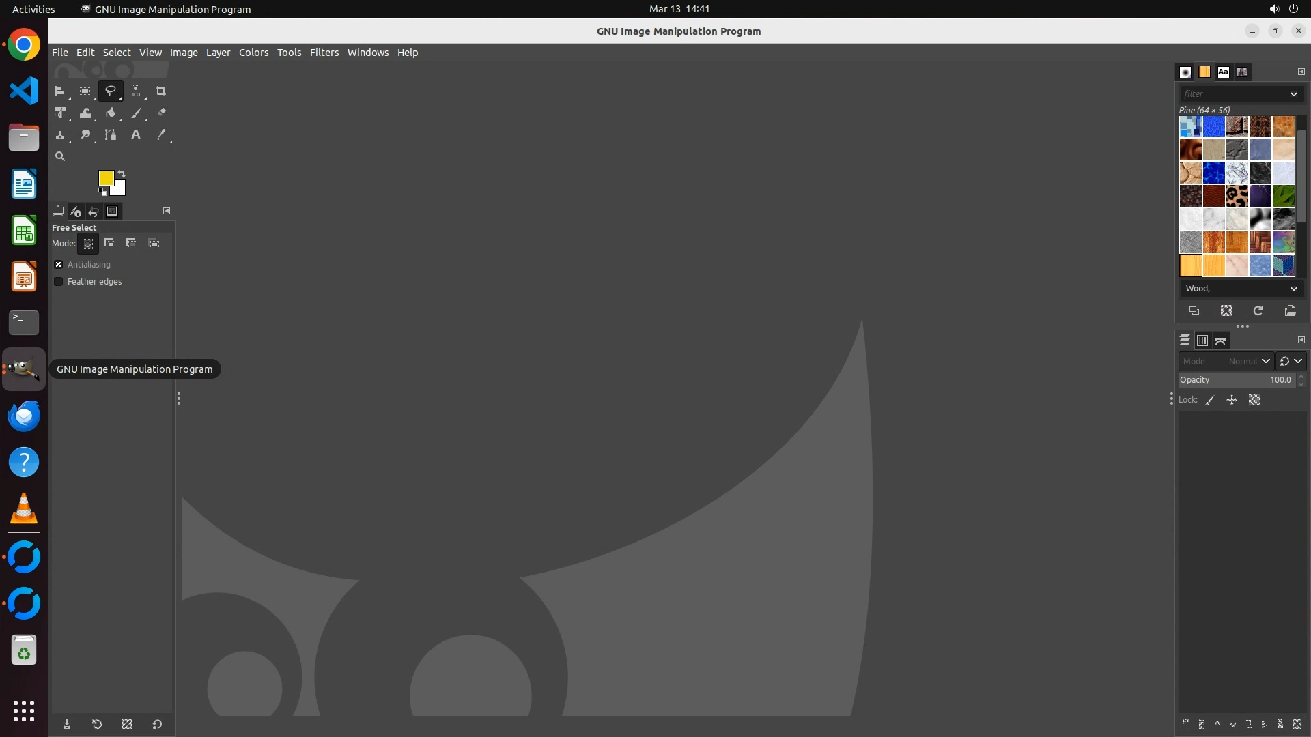Viewport: 1311px width, 737px height.
Task: Set mode to Add to selection
Action: (109, 244)
